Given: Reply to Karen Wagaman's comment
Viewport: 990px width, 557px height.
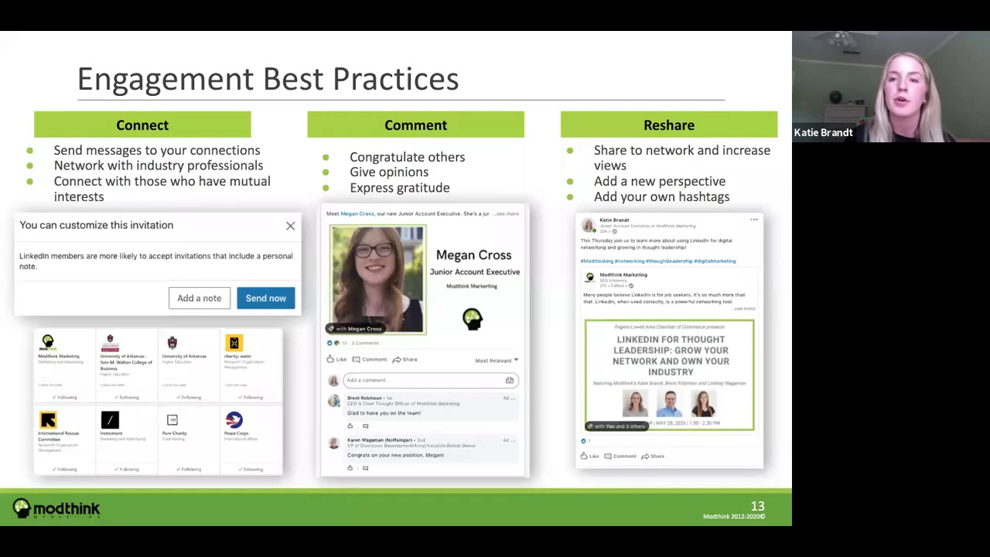Looking at the screenshot, I should click(365, 467).
